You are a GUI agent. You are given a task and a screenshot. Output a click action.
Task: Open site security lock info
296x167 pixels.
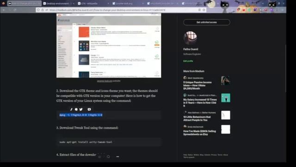(43, 10)
